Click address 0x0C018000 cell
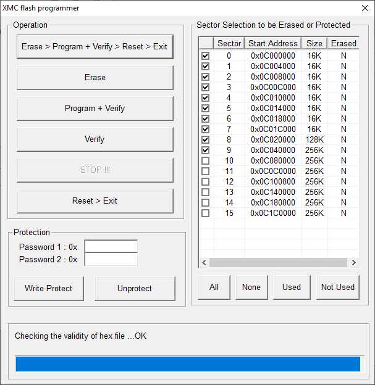Screen dimensions: 375x385 click(x=273, y=119)
